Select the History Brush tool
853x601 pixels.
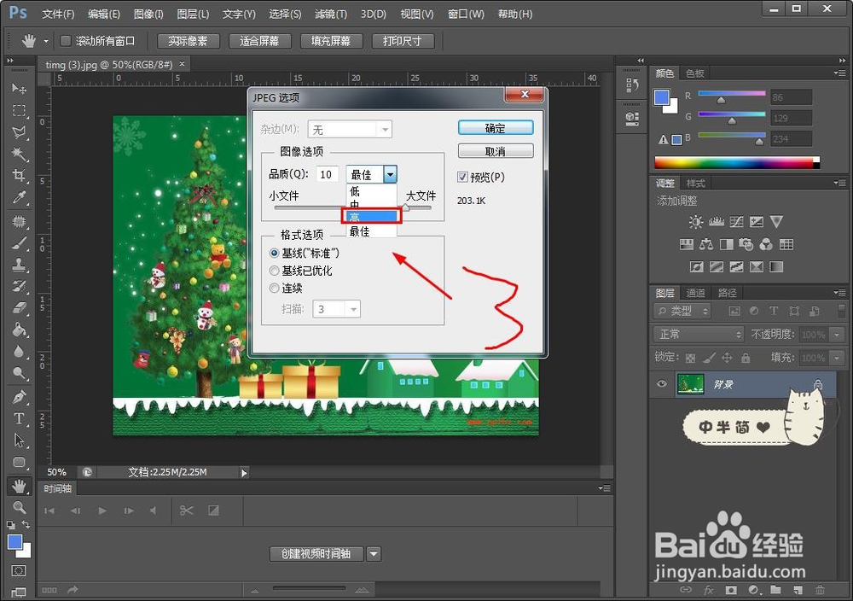tap(19, 286)
